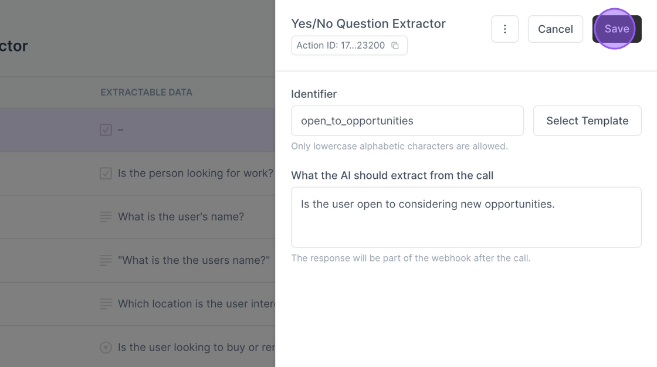This screenshot has height=367, width=657.
Task: Click the text icon beside "Which location is the user"
Action: point(106,304)
